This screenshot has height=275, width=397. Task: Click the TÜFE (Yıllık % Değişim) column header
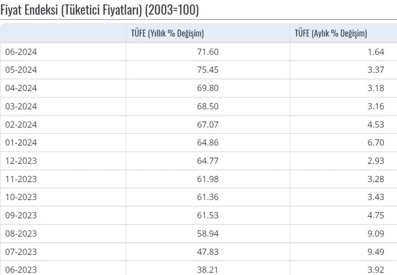[167, 34]
